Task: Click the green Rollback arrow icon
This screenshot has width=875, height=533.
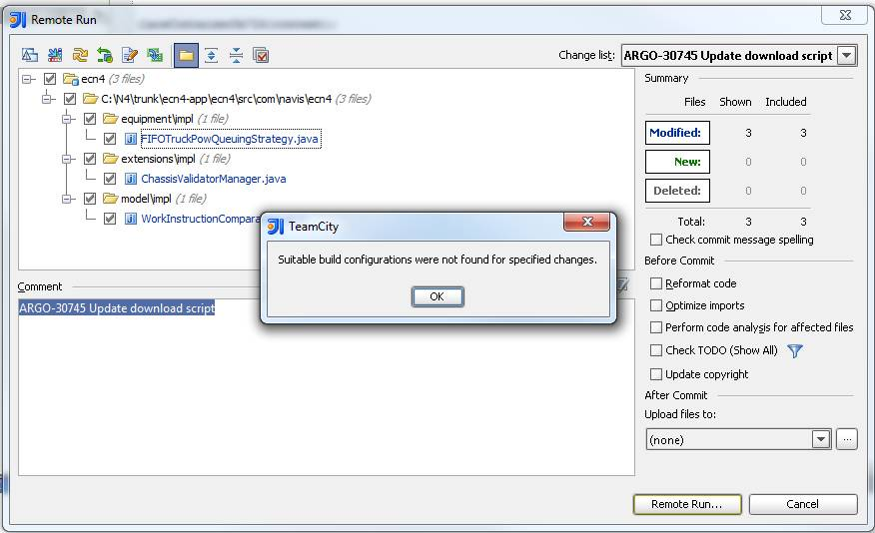Action: 105,55
